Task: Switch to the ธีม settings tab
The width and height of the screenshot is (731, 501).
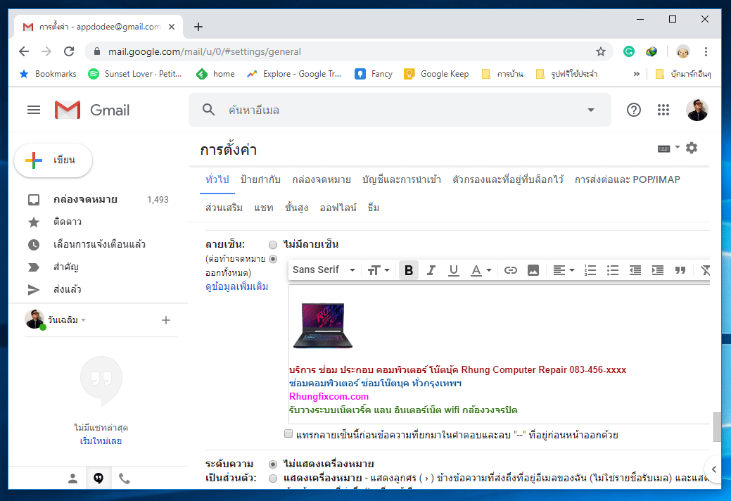Action: click(373, 208)
